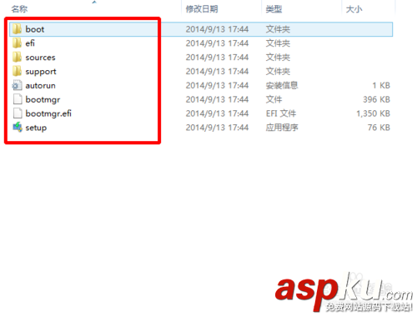Viewport: 417px width, 317px height.
Task: Sort by the 名称 column header
Action: pyautogui.click(x=19, y=9)
